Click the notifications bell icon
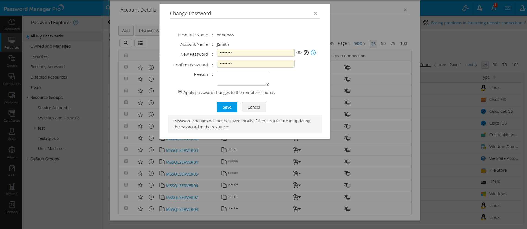This screenshot has height=229, width=527. (494, 8)
